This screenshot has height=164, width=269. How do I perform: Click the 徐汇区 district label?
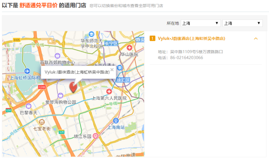pos(123,80)
